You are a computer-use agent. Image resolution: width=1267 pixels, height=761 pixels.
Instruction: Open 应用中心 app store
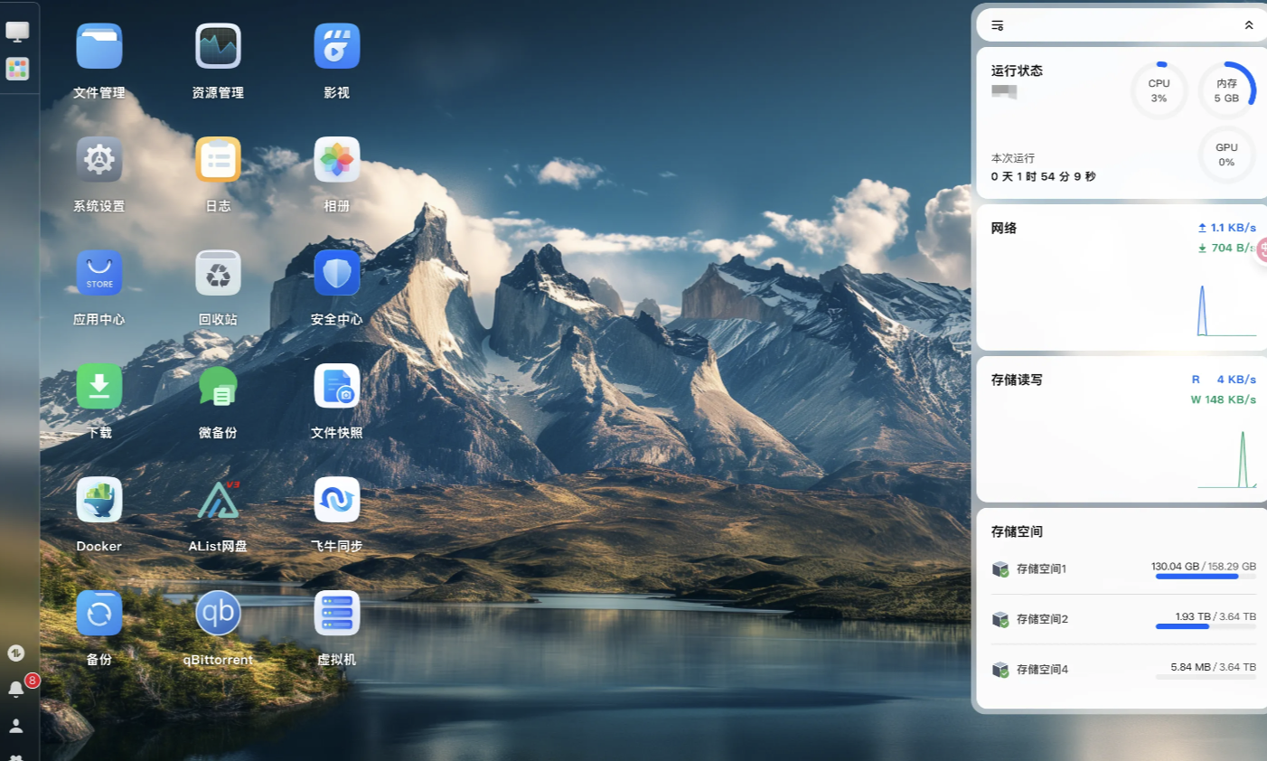[x=99, y=274]
